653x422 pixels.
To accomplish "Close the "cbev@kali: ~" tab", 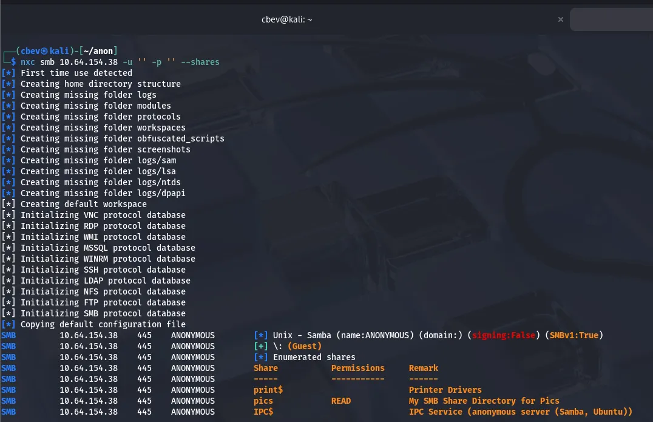I will click(560, 19).
